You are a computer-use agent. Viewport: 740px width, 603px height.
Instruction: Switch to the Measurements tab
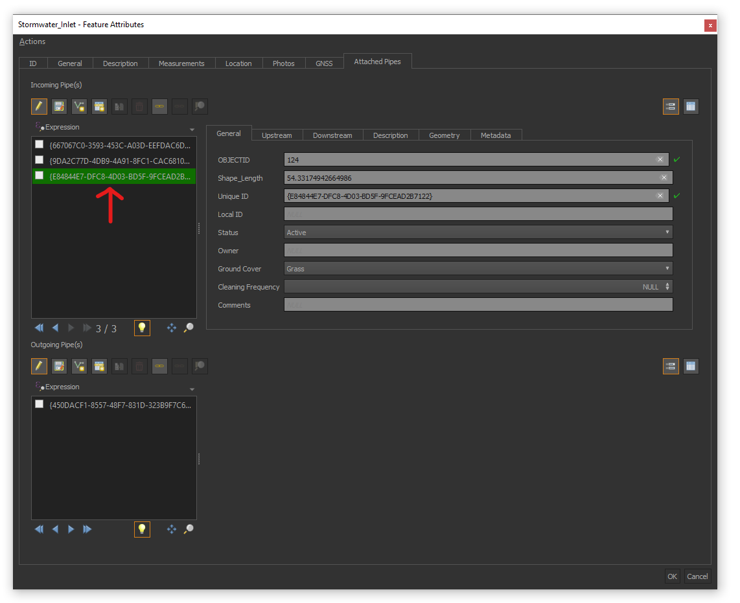click(x=181, y=63)
